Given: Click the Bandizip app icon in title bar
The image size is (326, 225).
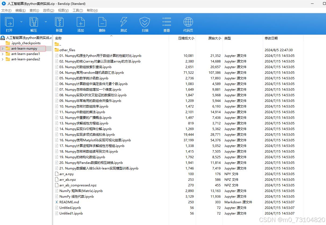Looking at the screenshot, I should 4,3.
